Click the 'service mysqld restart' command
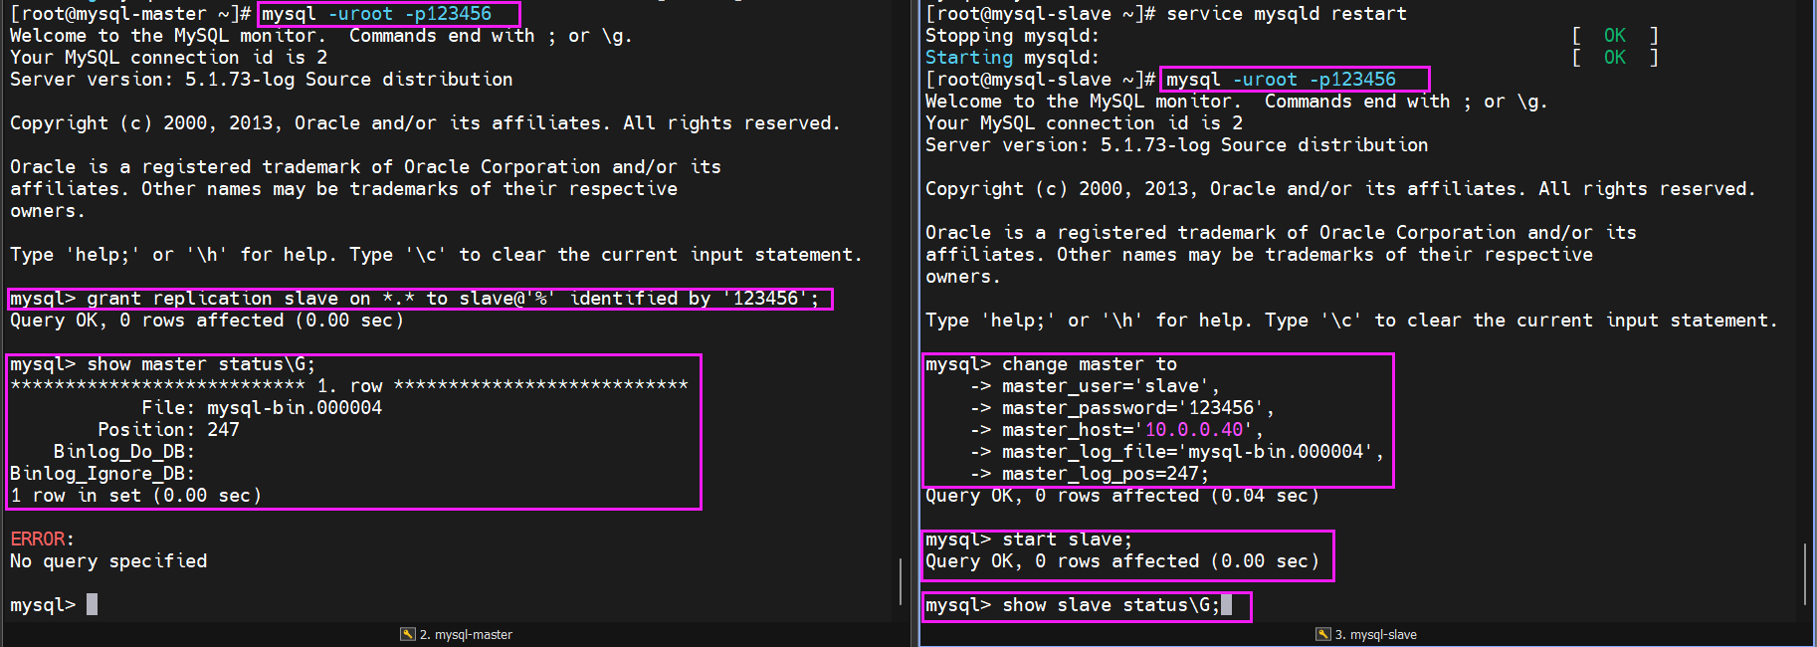Viewport: 1817px width, 647px height. (x=1287, y=14)
